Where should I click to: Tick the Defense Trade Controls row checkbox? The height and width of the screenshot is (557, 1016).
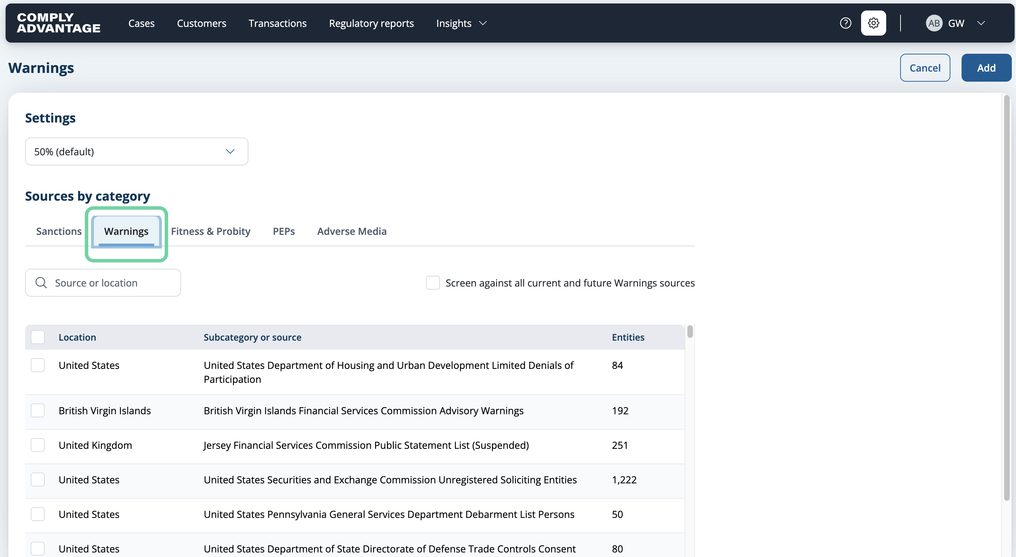(x=37, y=549)
